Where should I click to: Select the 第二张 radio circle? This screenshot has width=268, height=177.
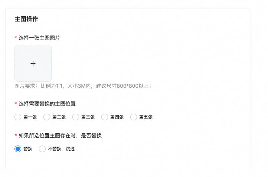pos(47,117)
